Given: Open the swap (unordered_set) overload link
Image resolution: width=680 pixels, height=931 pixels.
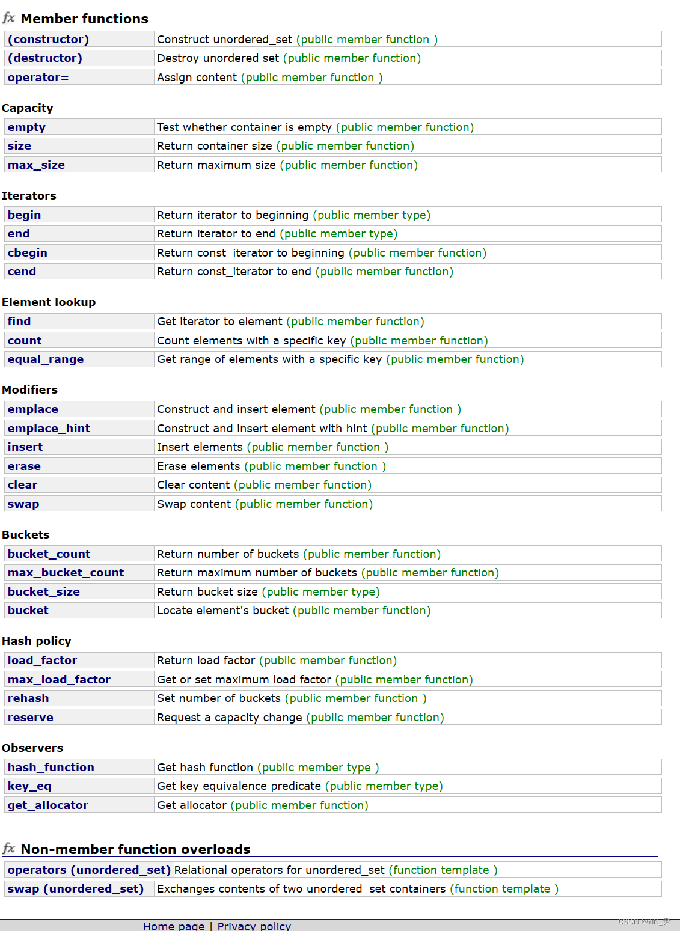Looking at the screenshot, I should pos(76,889).
